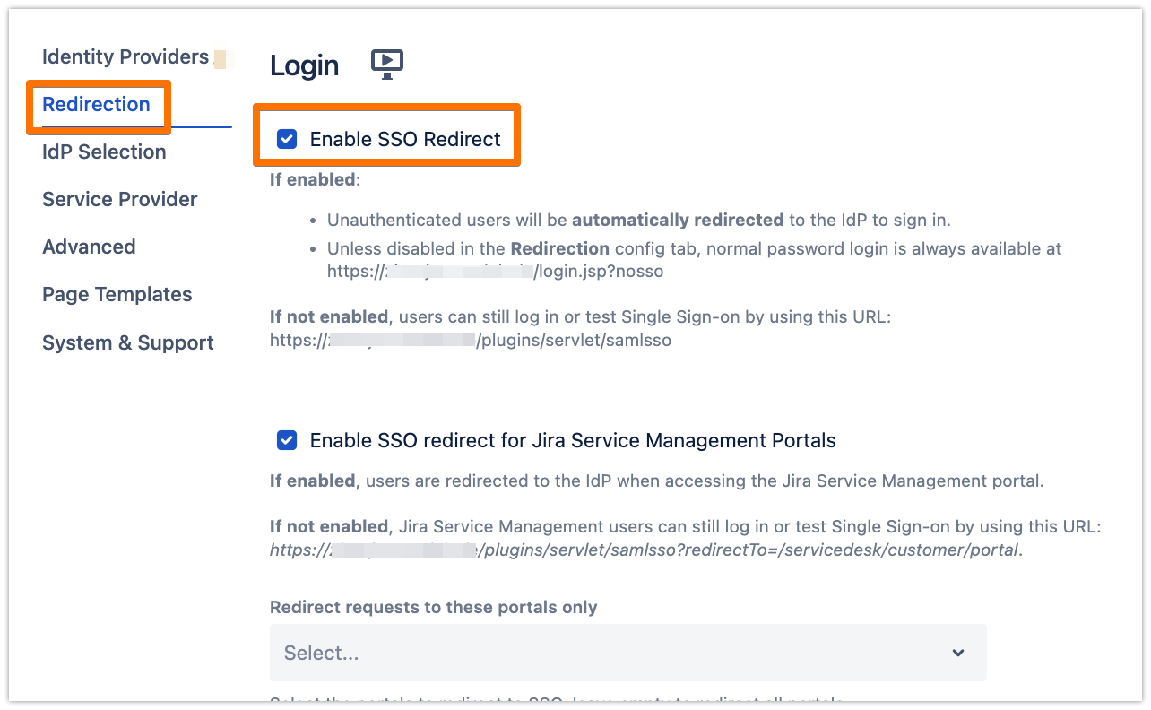Switch to the Service Provider tab

119,200
